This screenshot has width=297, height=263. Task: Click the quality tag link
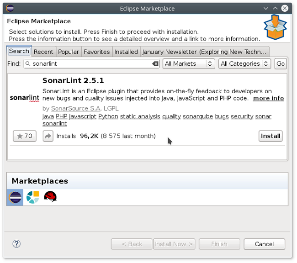(171, 116)
